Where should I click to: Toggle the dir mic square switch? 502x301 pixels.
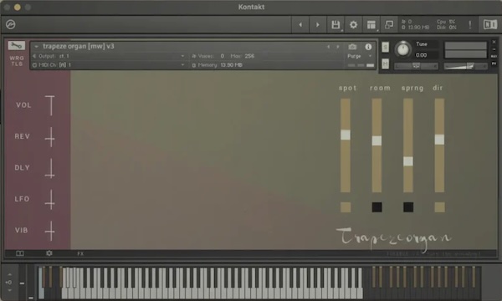pyautogui.click(x=439, y=207)
